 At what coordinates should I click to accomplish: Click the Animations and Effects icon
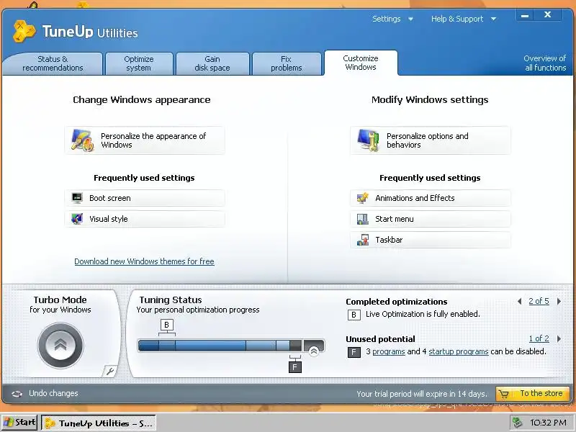363,198
